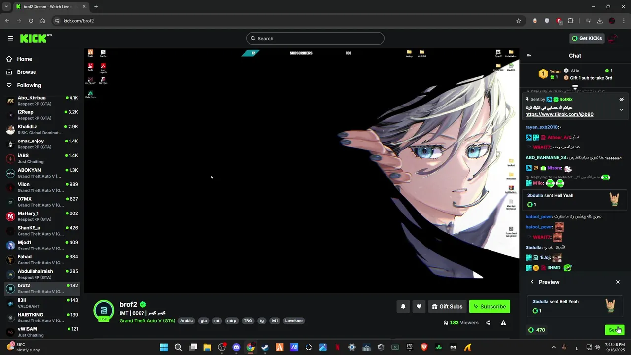
Task: Subscribe to brof2 channel
Action: pos(490,306)
